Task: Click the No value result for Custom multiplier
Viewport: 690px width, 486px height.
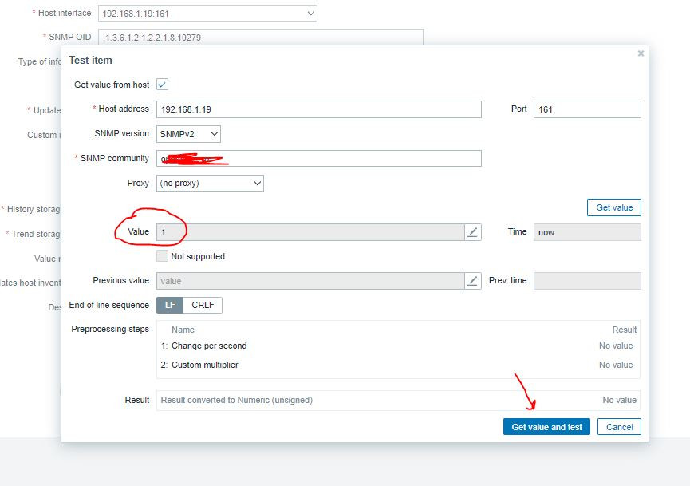Action: click(616, 365)
